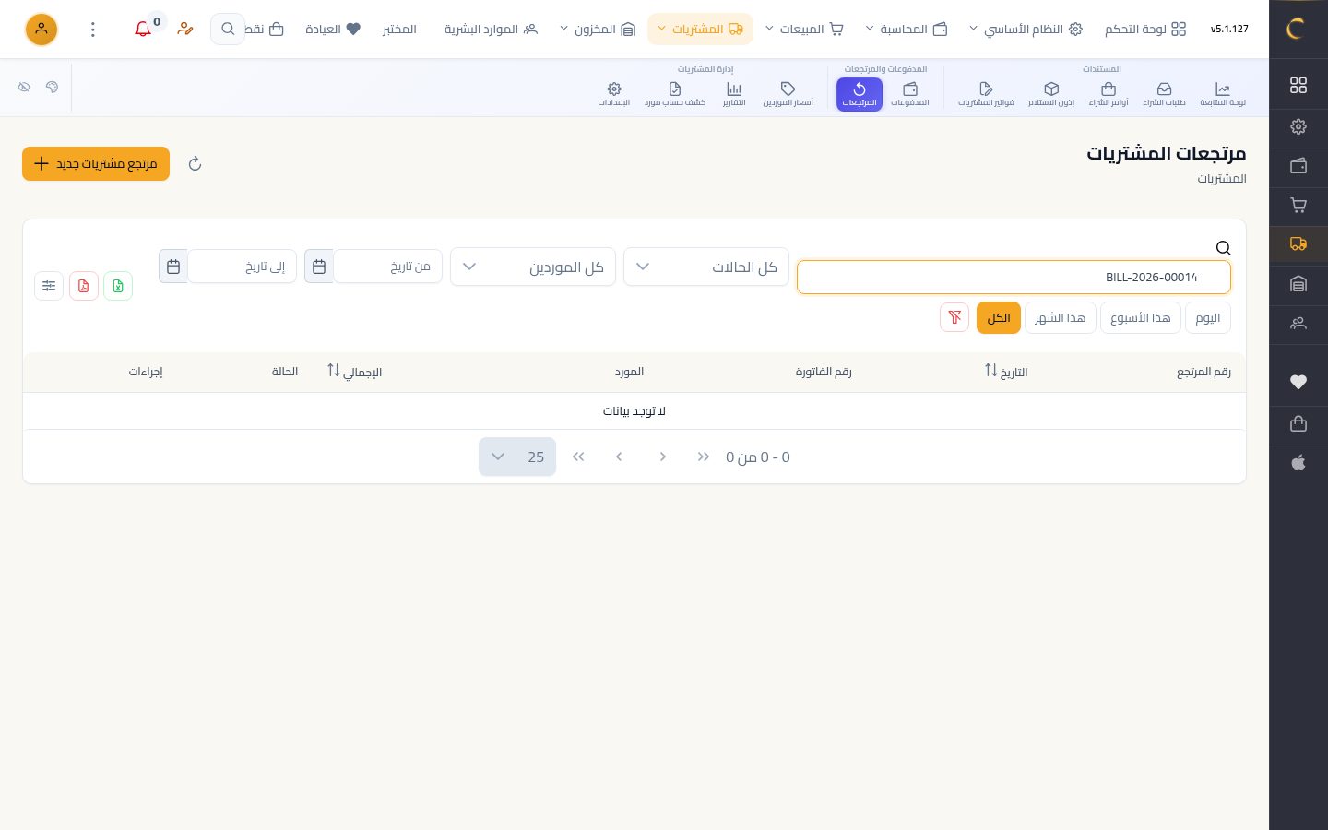
Task: Select the اليوم (today) filter
Action: [1207, 318]
